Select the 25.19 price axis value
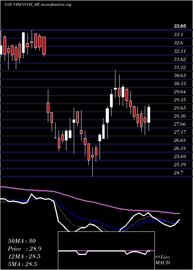This screenshot has width=193, height=270. [x=179, y=164]
